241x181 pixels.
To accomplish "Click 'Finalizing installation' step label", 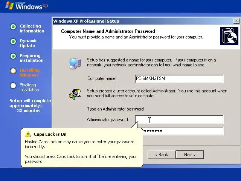I will [29, 87].
